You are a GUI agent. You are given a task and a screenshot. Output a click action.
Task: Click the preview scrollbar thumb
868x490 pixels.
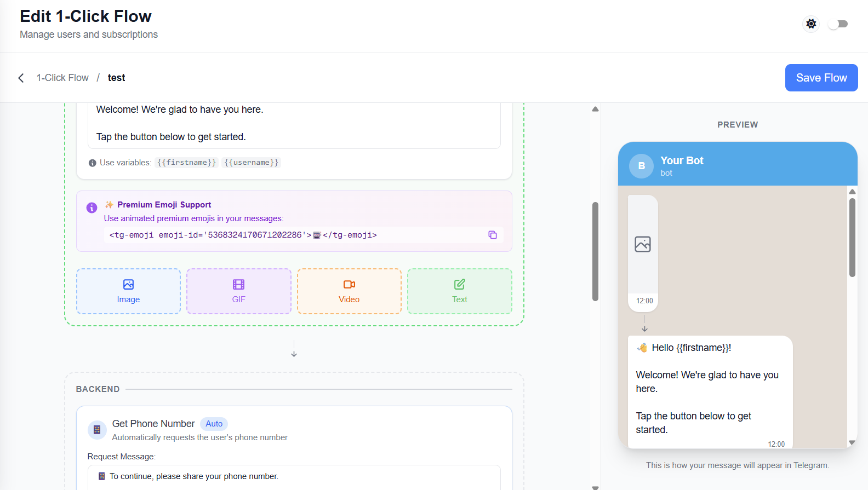pos(852,238)
